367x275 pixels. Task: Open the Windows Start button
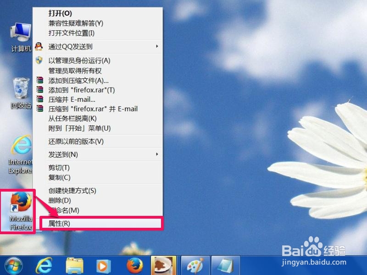click(14, 266)
